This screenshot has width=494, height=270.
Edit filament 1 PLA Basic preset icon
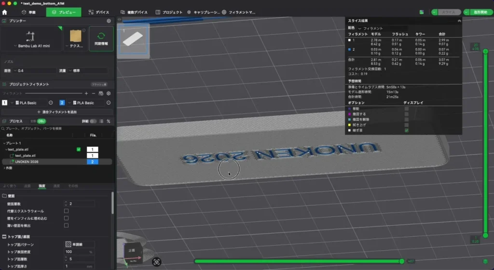click(x=51, y=103)
